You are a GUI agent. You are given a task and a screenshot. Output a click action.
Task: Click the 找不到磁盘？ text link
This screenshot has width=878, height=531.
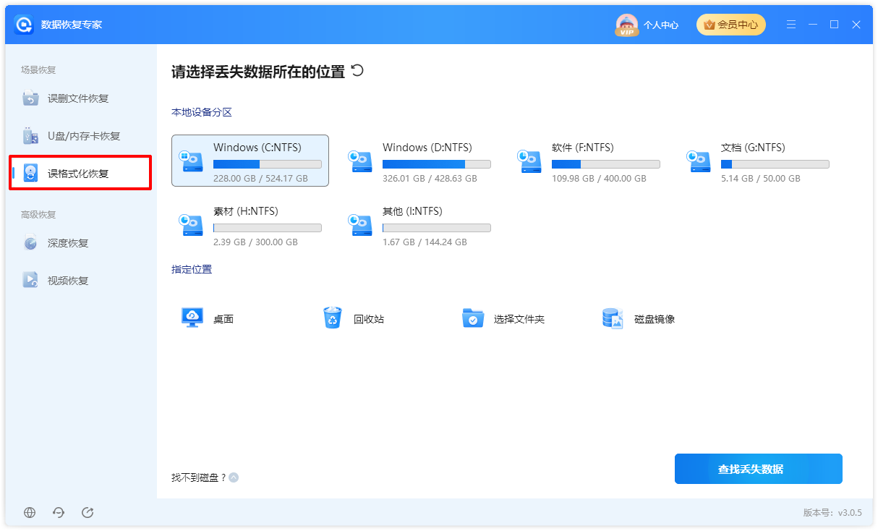coord(199,477)
